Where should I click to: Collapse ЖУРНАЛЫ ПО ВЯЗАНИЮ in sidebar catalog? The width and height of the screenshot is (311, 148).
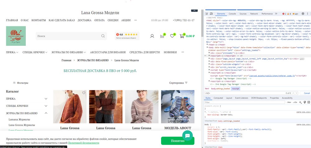click(46, 113)
